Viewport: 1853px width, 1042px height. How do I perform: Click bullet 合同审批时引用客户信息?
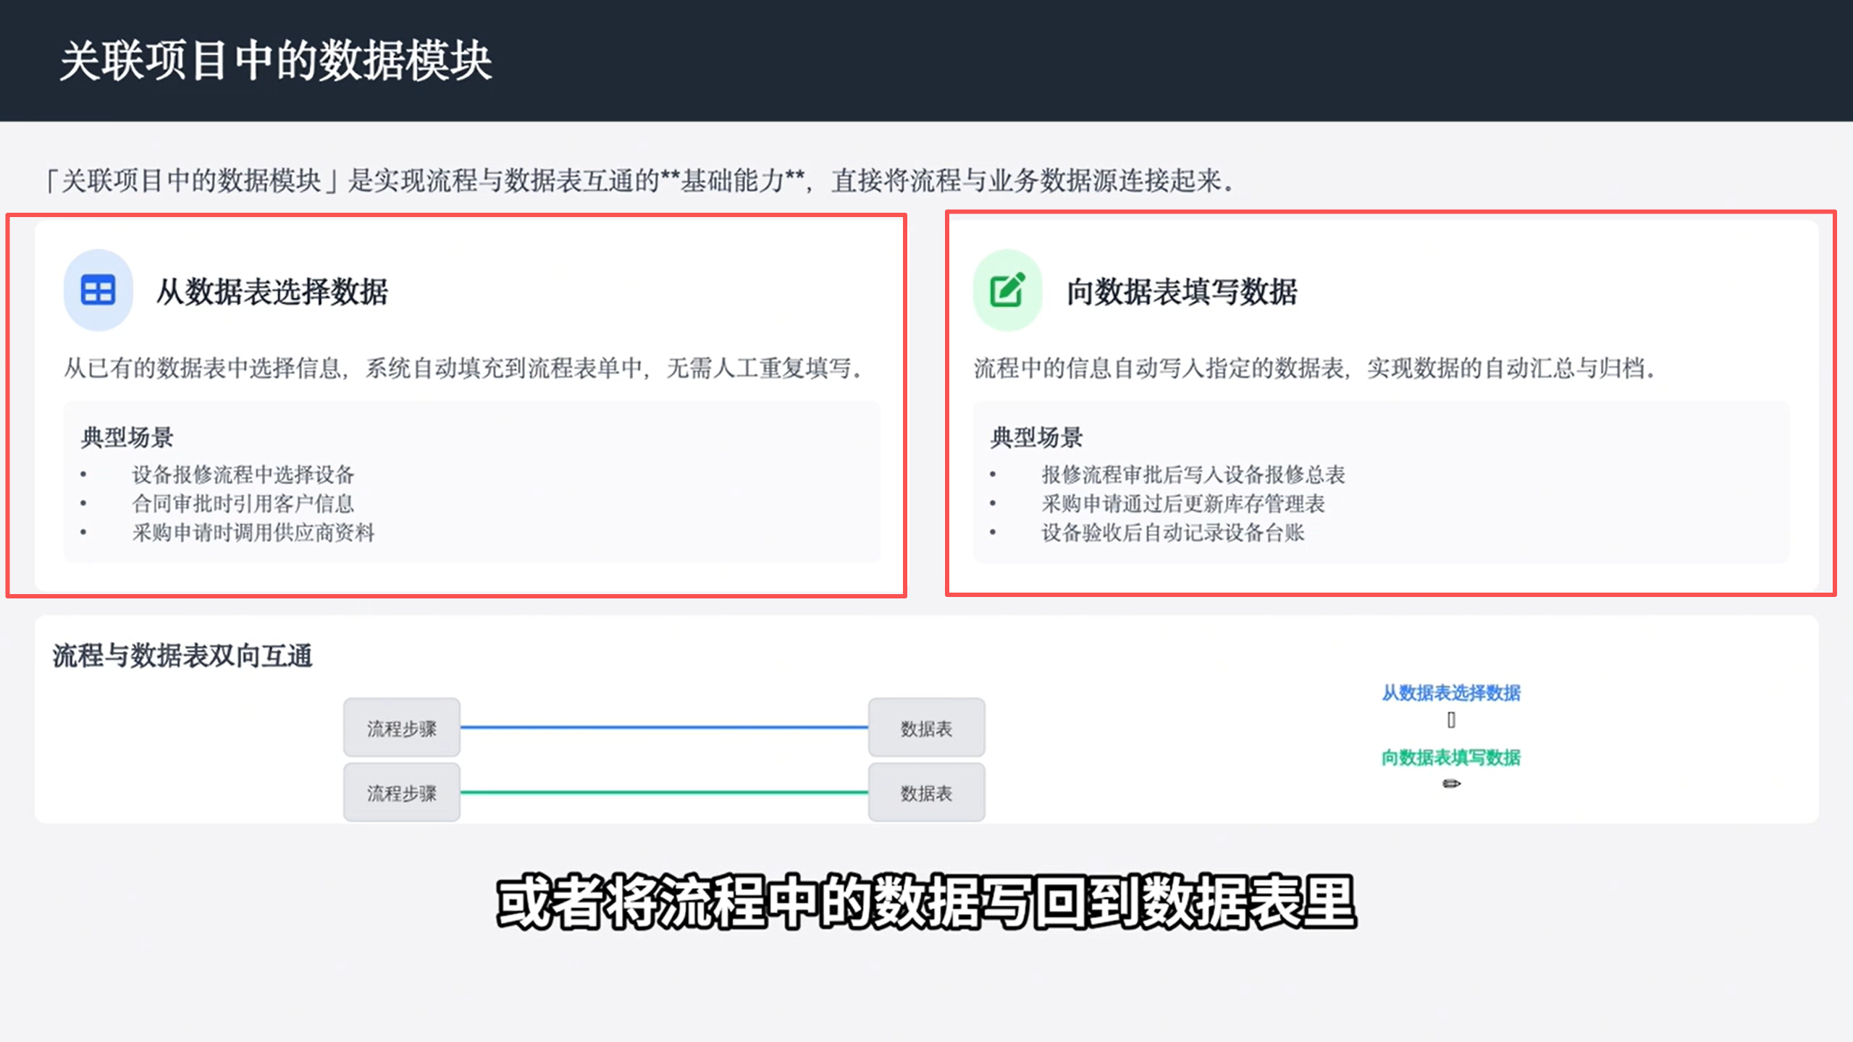243,504
